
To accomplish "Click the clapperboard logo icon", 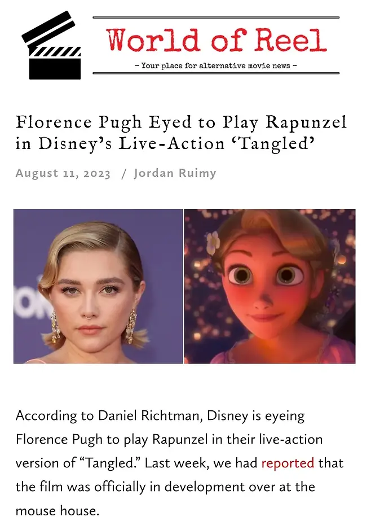I will tap(51, 45).
